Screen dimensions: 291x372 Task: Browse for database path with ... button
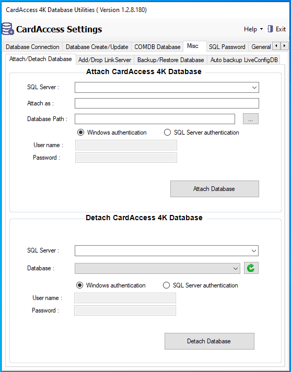click(251, 119)
